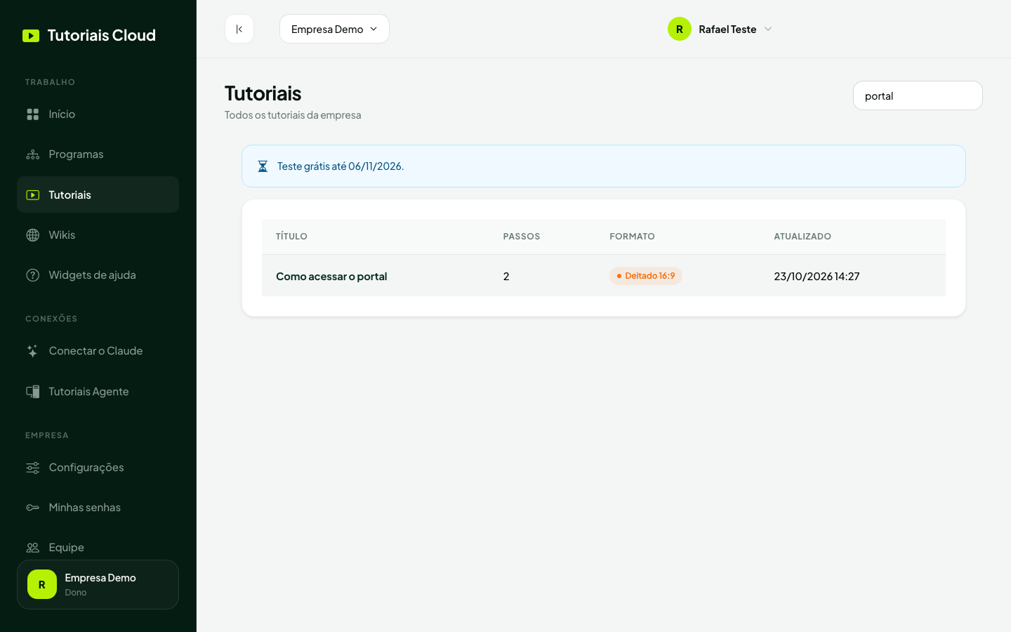The image size is (1011, 632).
Task: Open the Empresa Demo Dono account card
Action: 98,584
